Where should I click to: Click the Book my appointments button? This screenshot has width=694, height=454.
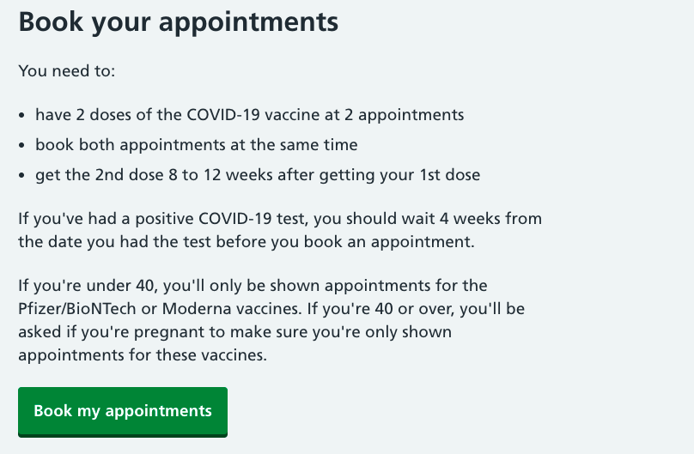[122, 411]
